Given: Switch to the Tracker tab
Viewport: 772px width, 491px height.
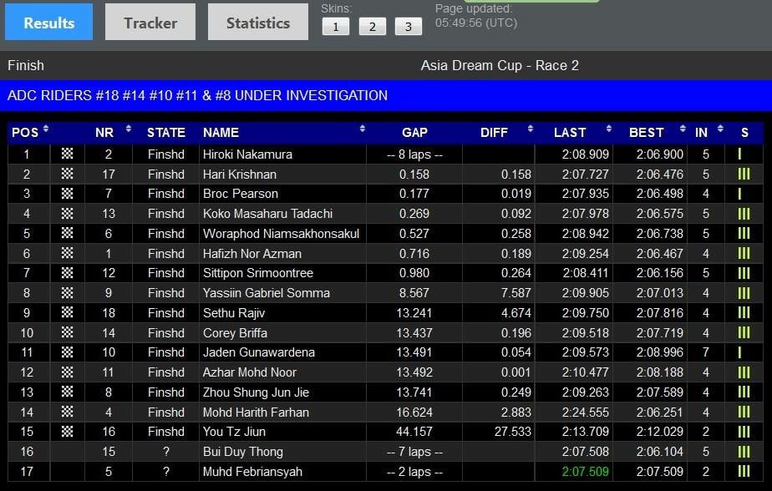Looking at the screenshot, I should click(150, 23).
